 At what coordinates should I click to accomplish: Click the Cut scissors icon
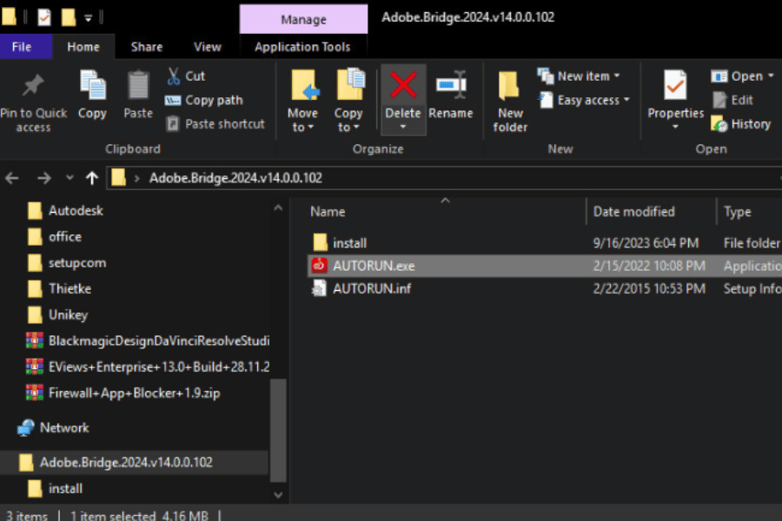(x=174, y=76)
